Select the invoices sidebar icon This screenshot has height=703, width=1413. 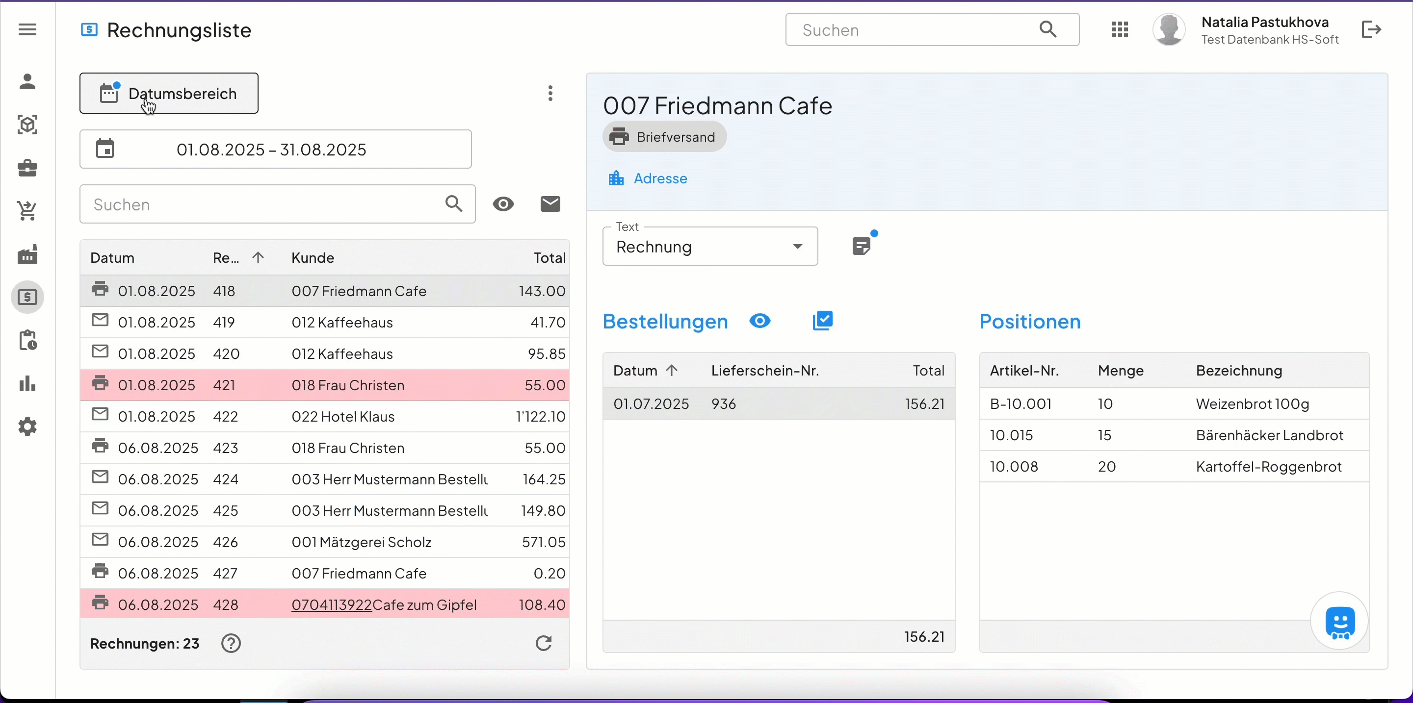point(27,298)
